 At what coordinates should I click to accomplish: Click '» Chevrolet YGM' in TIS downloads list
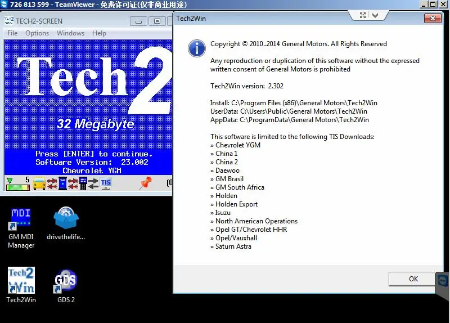[235, 145]
